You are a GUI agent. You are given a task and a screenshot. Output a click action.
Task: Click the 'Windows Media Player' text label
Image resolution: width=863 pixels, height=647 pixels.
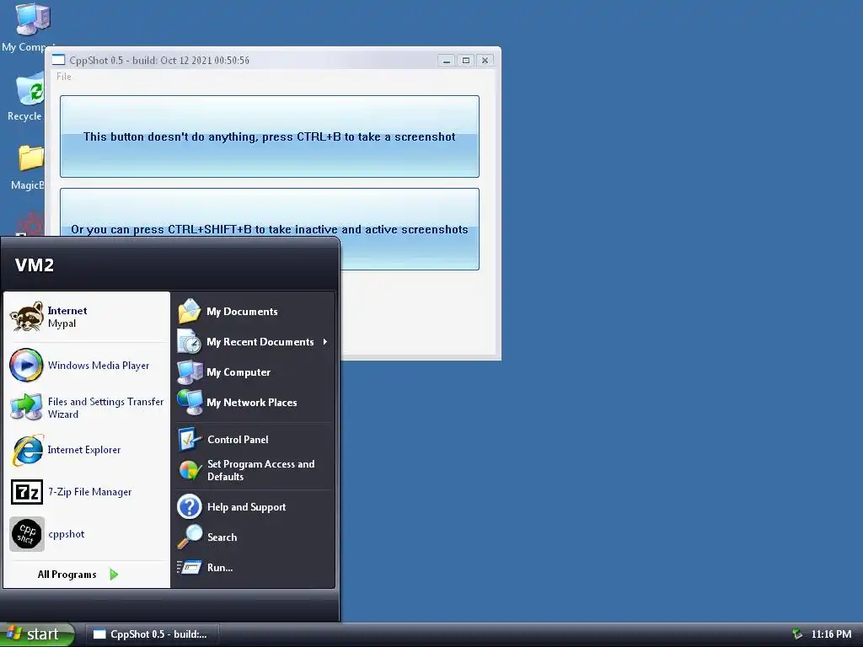point(99,366)
